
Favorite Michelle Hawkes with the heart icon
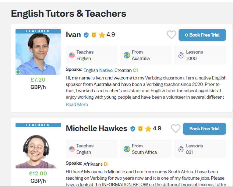pos(176,129)
